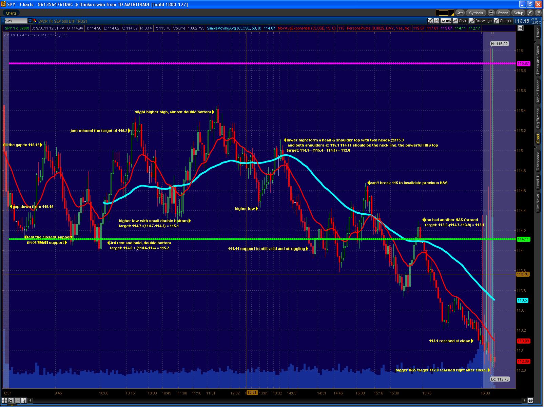Open the Live News side tab
Screen dimensions: 544x407
(538, 202)
